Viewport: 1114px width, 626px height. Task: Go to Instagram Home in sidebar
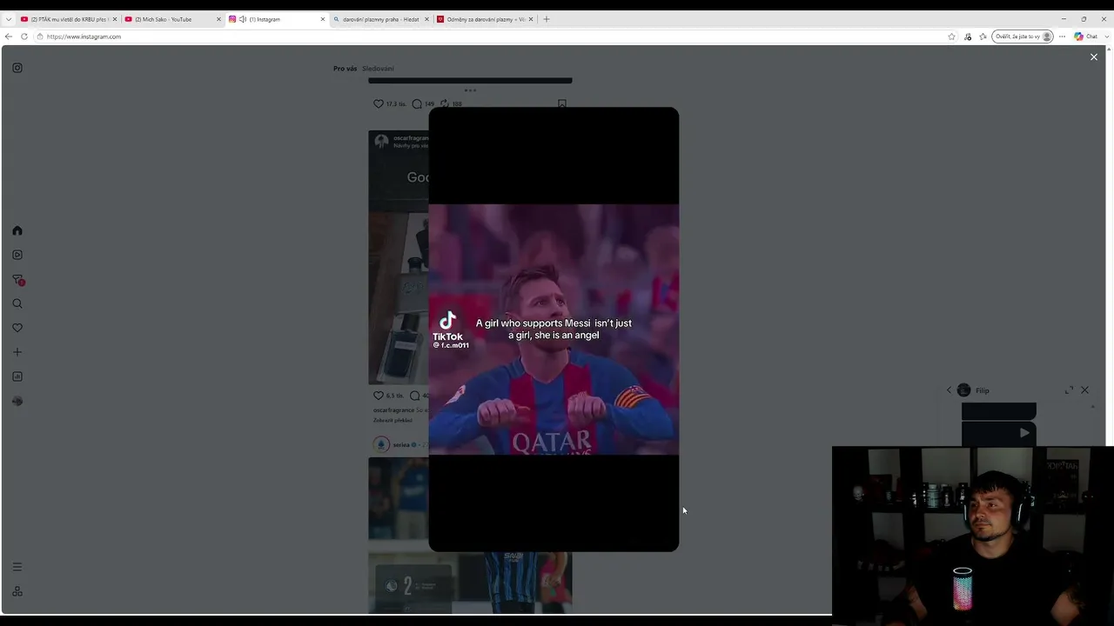click(17, 230)
